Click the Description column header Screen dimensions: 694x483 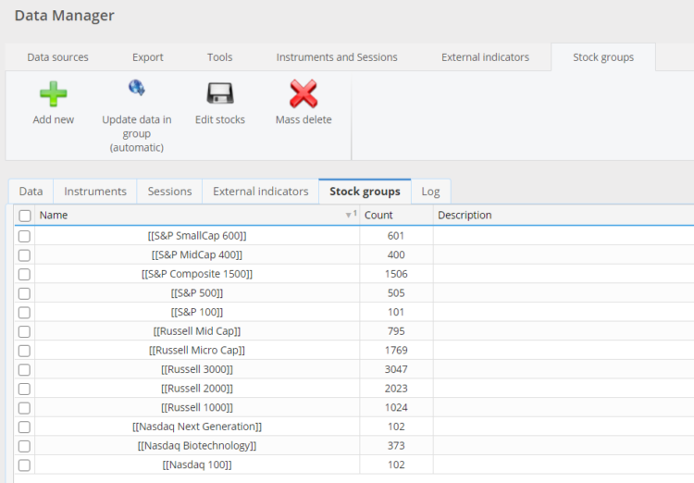click(564, 216)
